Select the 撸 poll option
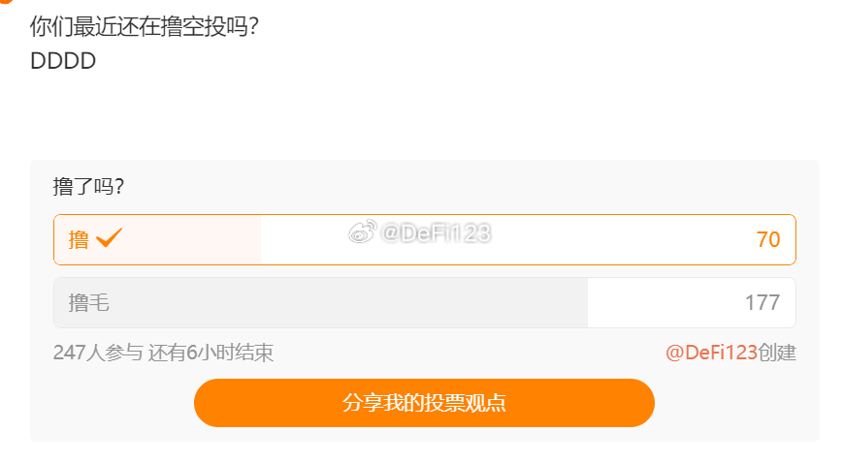Viewport: 842px width, 462px height. click(424, 239)
